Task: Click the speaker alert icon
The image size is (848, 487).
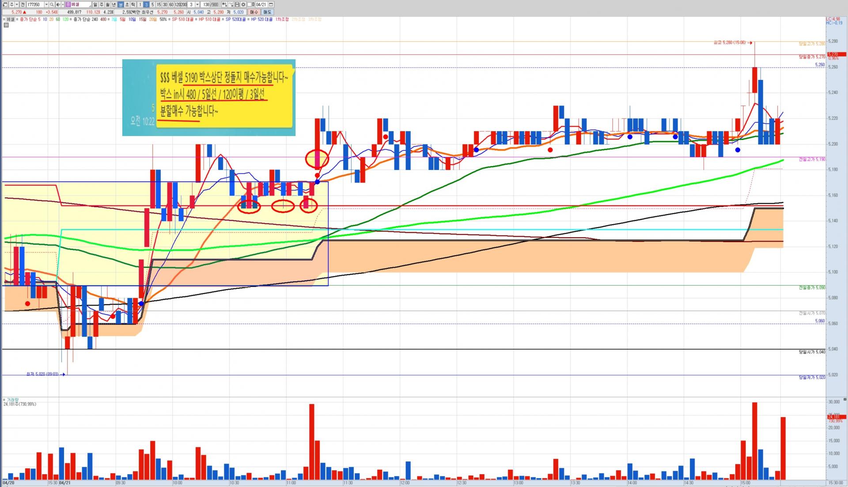Action: 58,4
